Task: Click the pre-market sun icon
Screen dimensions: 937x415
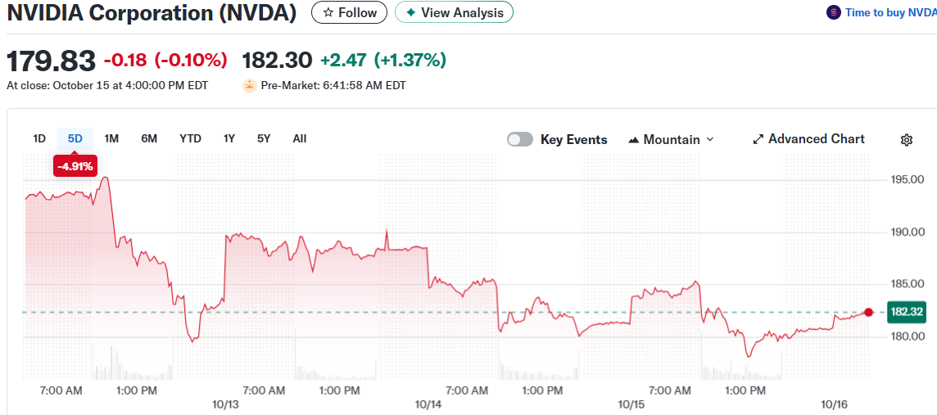Action: point(250,85)
